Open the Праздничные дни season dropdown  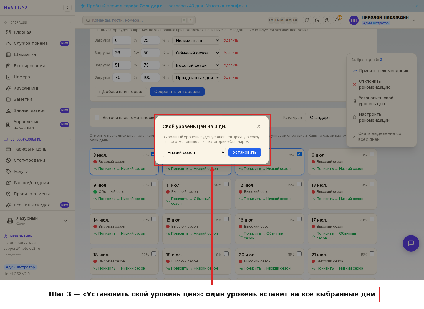pyautogui.click(x=196, y=78)
